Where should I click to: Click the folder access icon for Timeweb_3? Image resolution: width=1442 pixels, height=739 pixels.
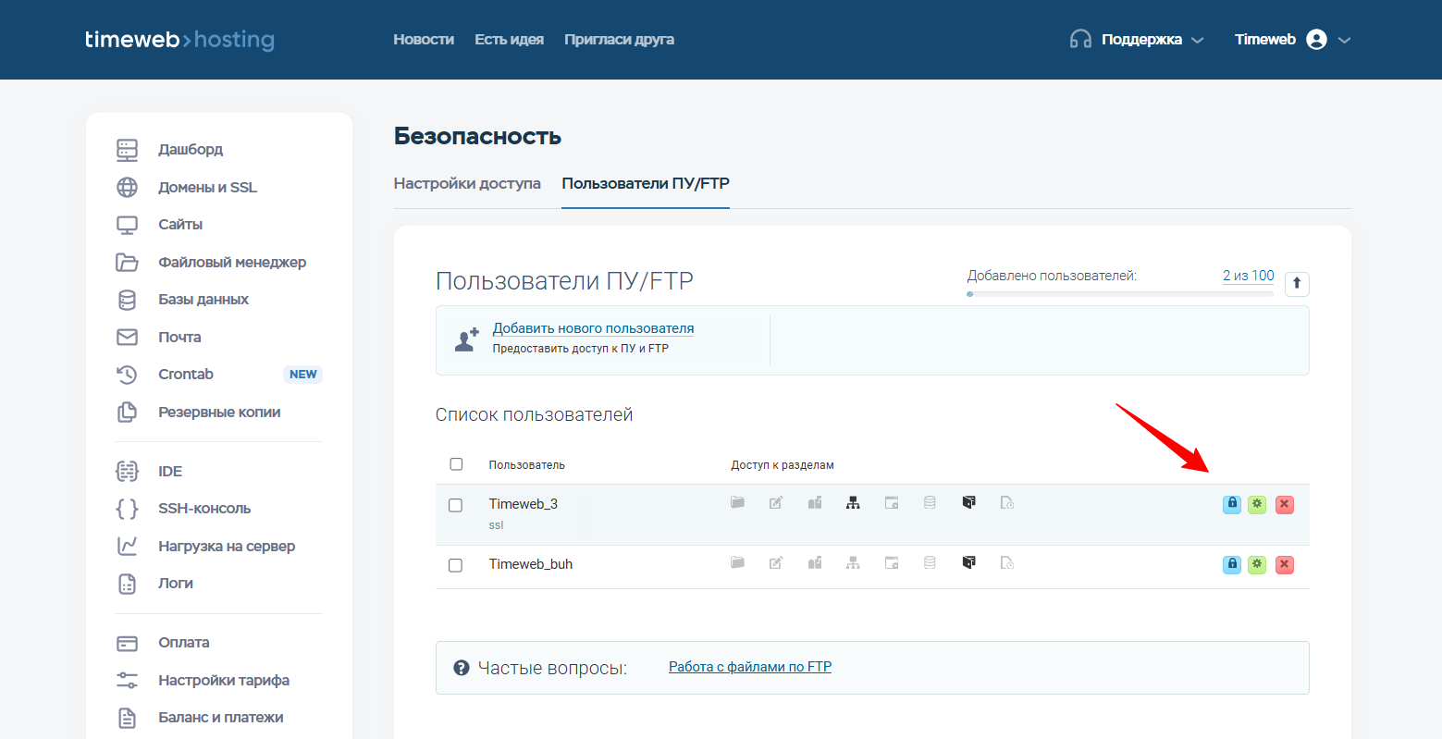point(737,503)
